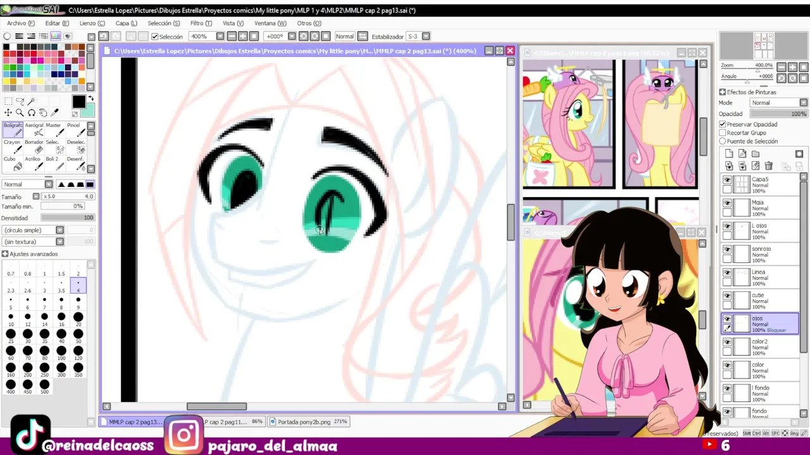Select the eyedropper tool
The height and width of the screenshot is (455, 810).
(x=54, y=112)
